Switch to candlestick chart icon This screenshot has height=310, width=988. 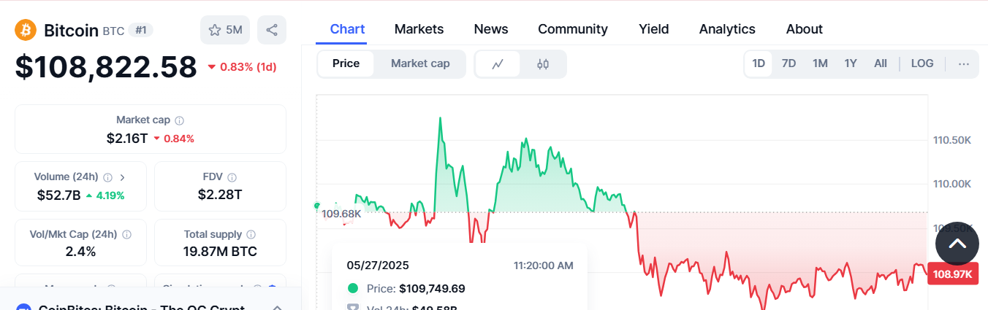coord(542,64)
